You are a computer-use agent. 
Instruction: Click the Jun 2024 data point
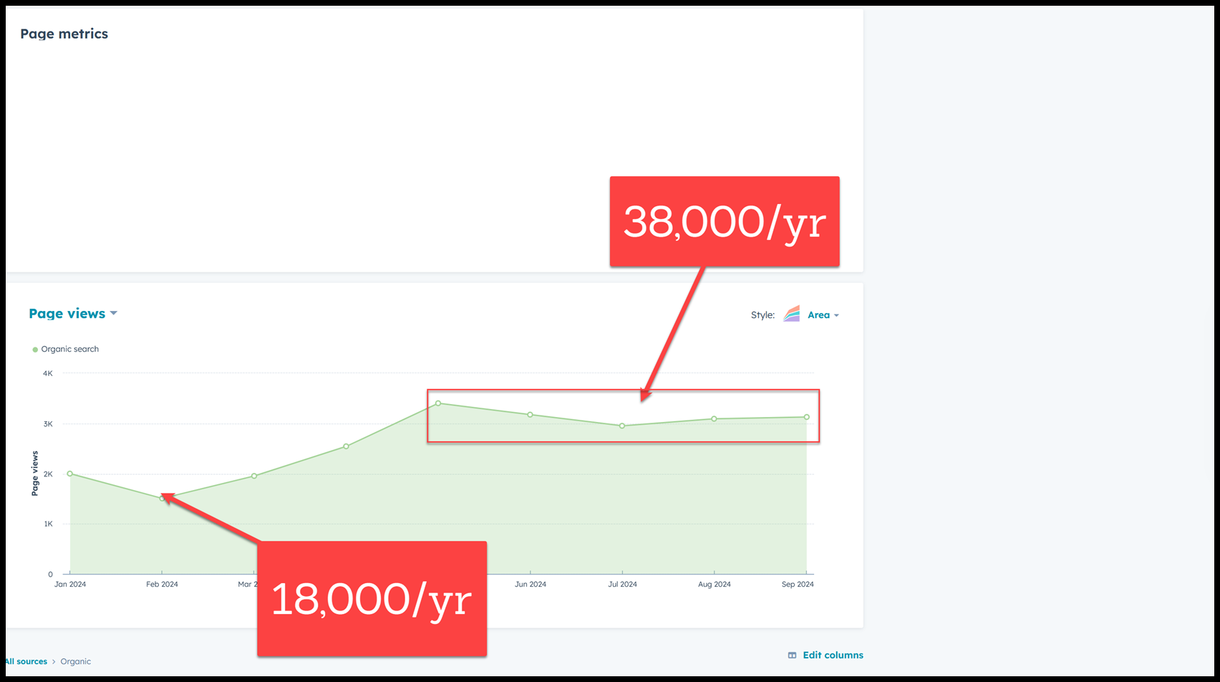point(530,415)
